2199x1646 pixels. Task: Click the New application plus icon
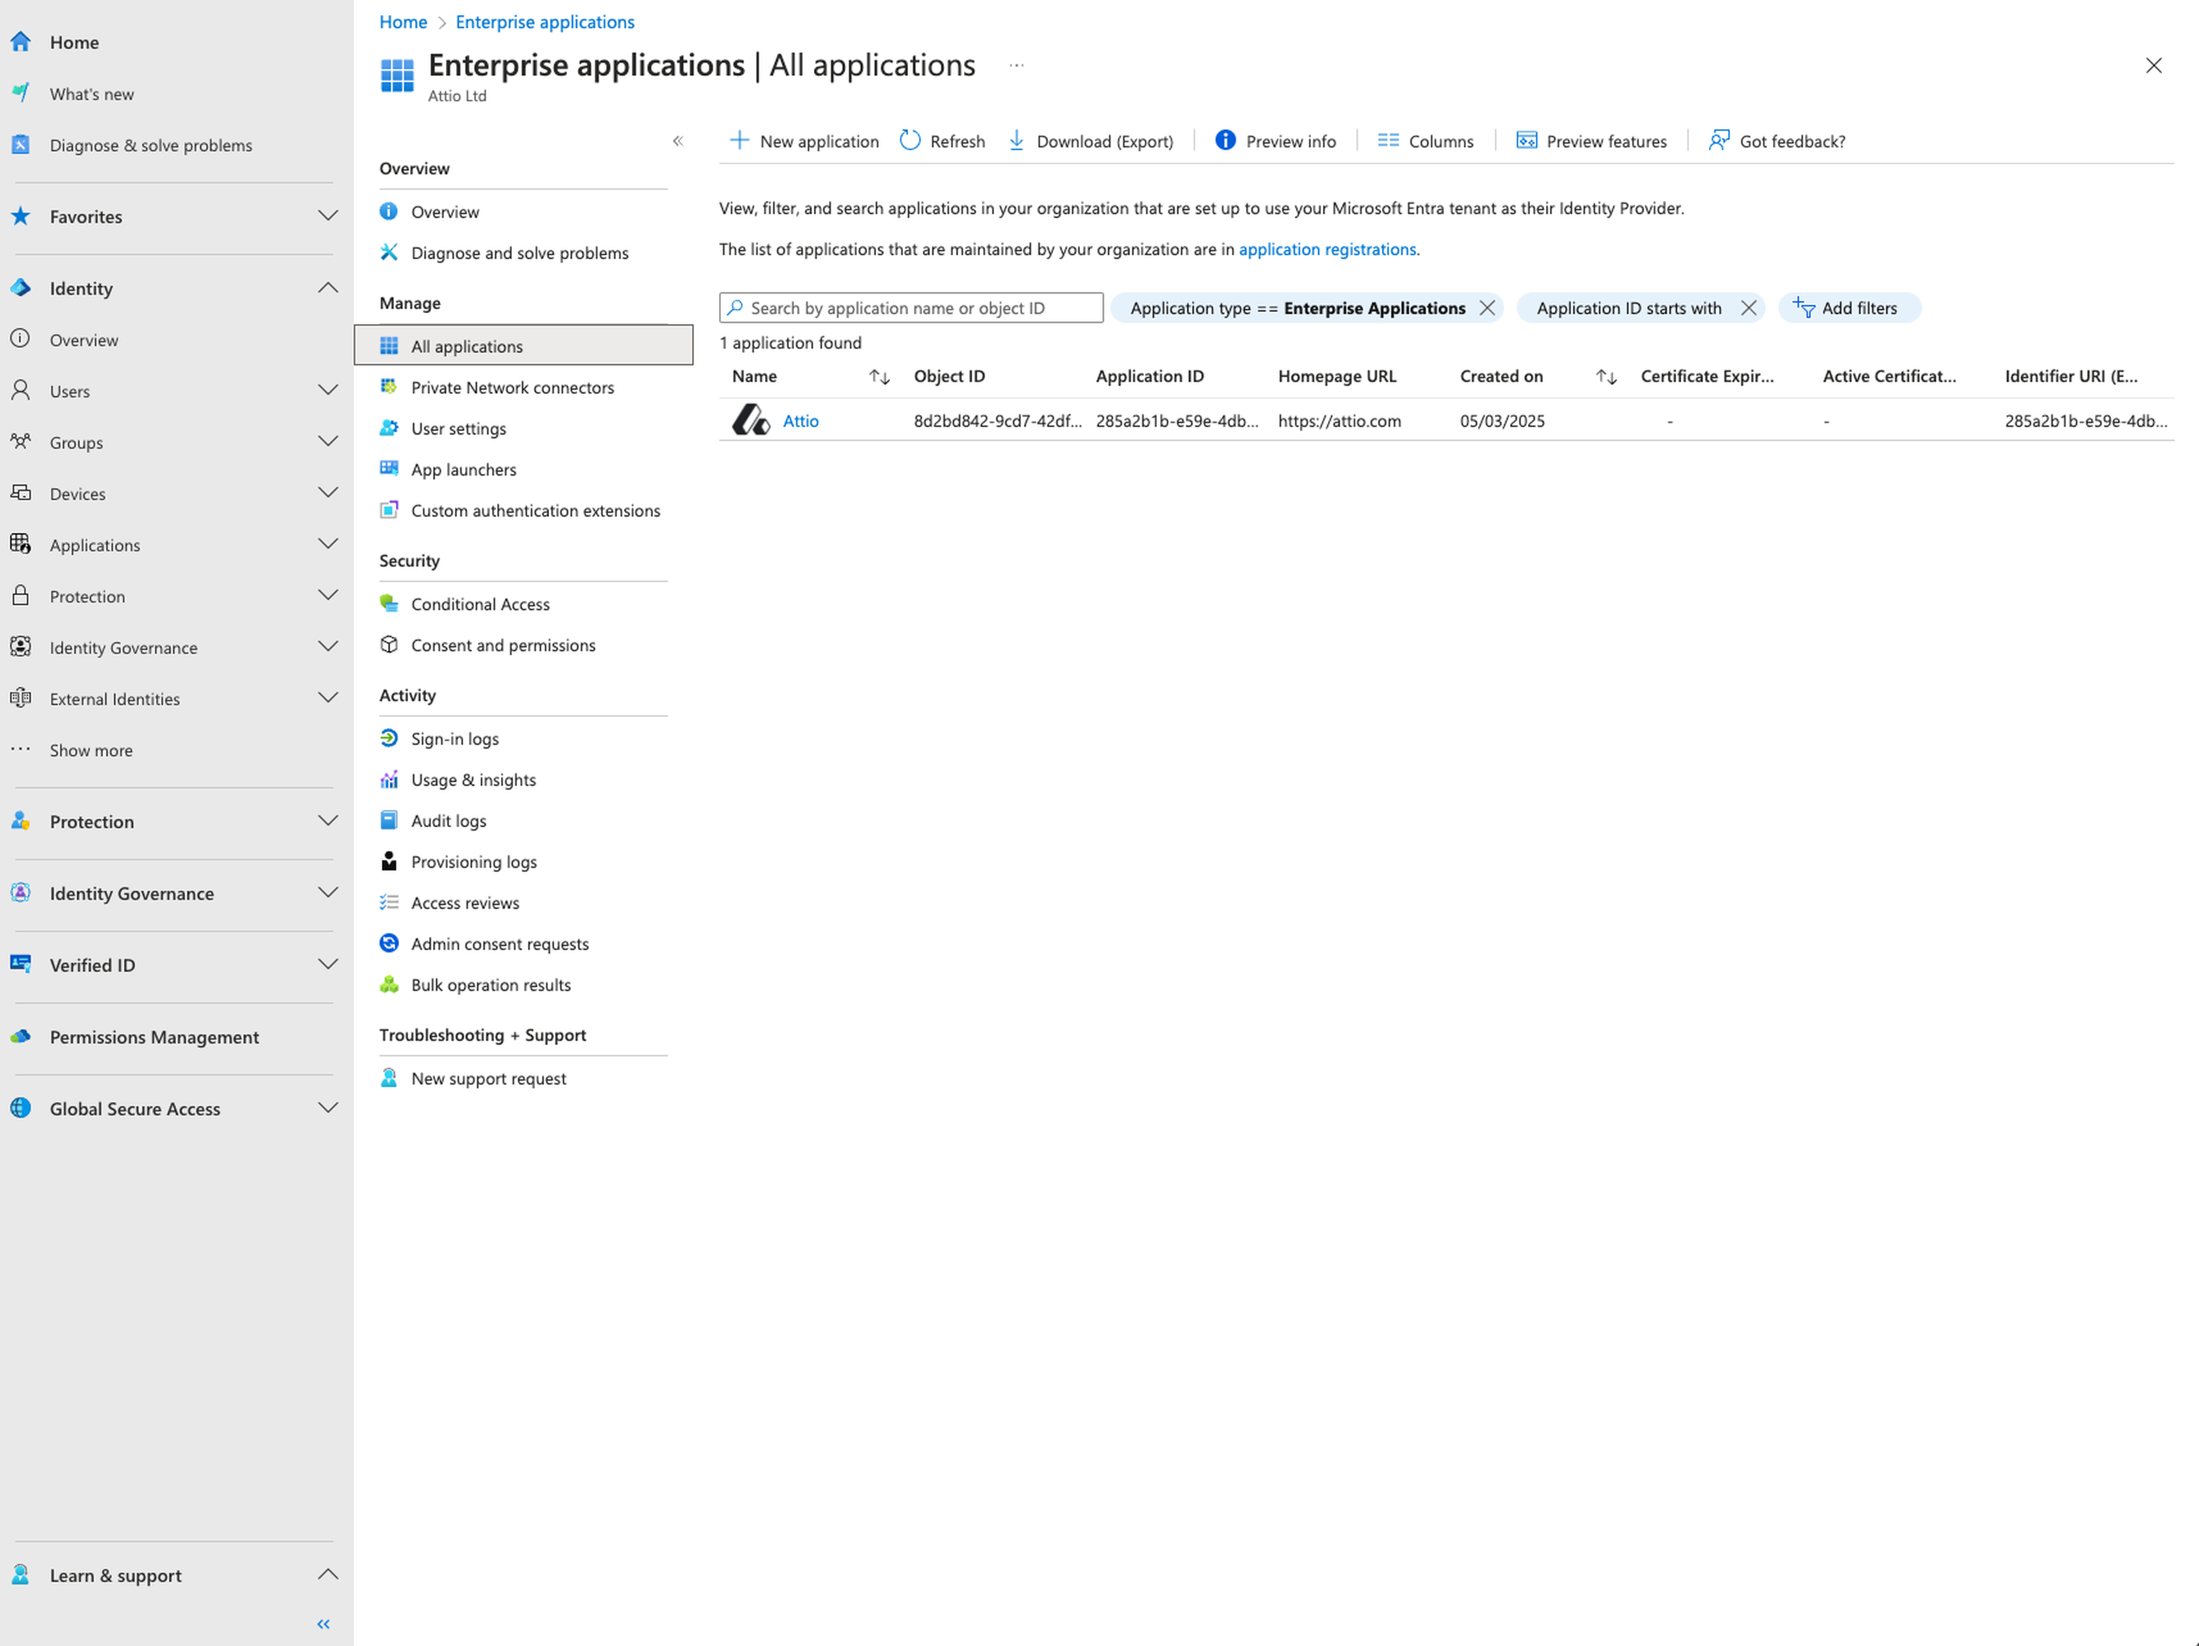point(739,141)
